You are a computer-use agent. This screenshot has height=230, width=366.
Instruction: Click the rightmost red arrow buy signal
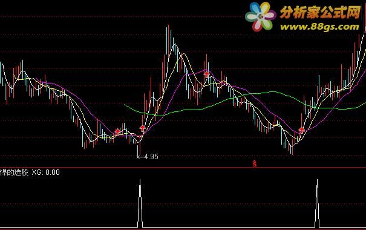pyautogui.click(x=302, y=130)
